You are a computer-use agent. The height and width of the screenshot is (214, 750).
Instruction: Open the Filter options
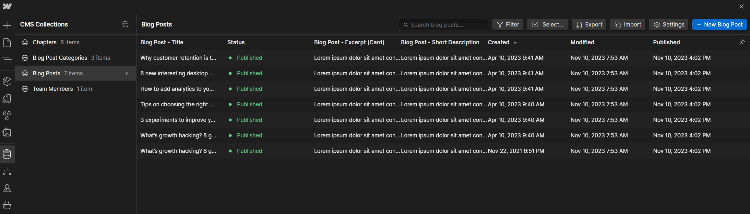tap(508, 25)
